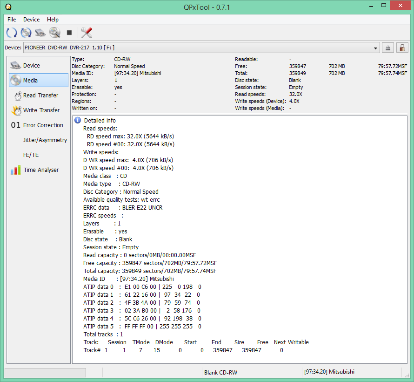Click the Free time '79:57.72MSF' value
This screenshot has width=414, height=382.
point(392,66)
